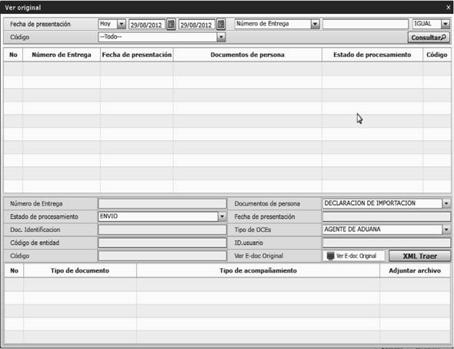
Task: Open the Código --Todo-- dropdown
Action: coord(221,37)
